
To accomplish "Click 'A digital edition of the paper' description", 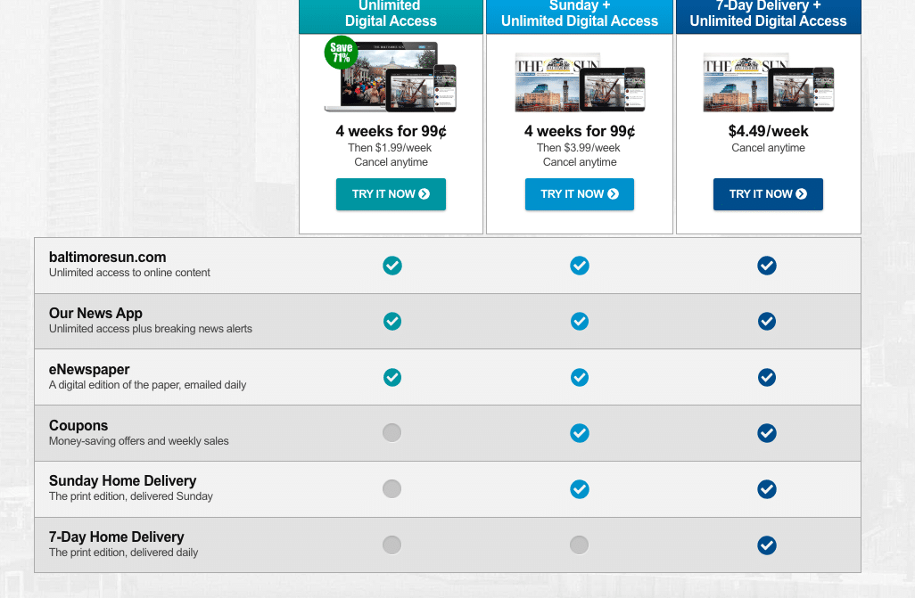I will (x=148, y=385).
